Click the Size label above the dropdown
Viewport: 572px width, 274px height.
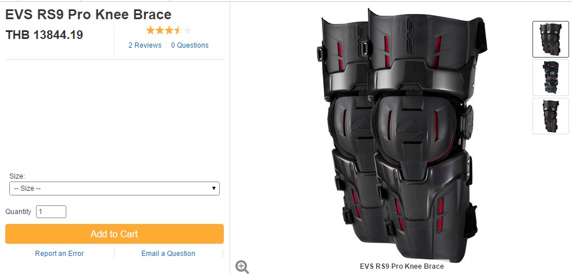(17, 176)
